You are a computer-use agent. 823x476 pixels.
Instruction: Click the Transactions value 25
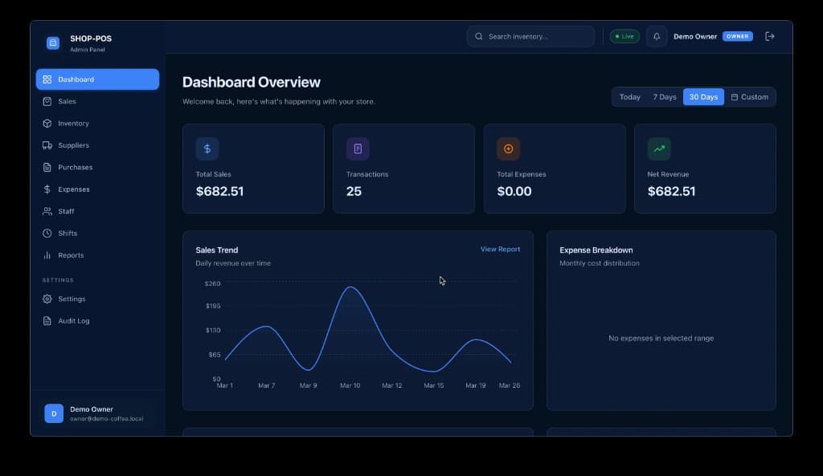[354, 191]
